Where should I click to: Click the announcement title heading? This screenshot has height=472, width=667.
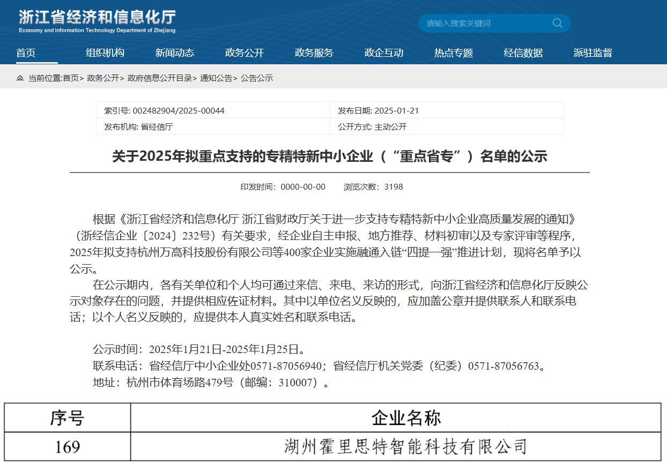tap(329, 156)
